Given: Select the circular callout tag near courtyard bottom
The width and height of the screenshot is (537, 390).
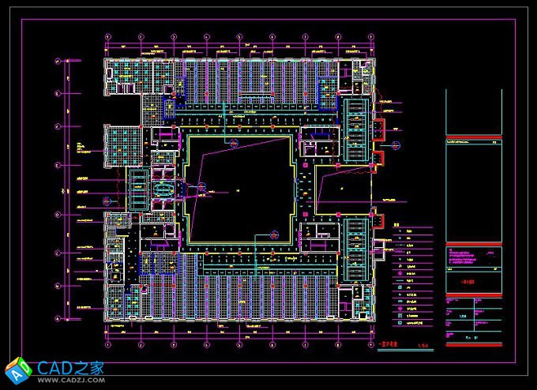Looking at the screenshot, I should pyautogui.click(x=274, y=234).
